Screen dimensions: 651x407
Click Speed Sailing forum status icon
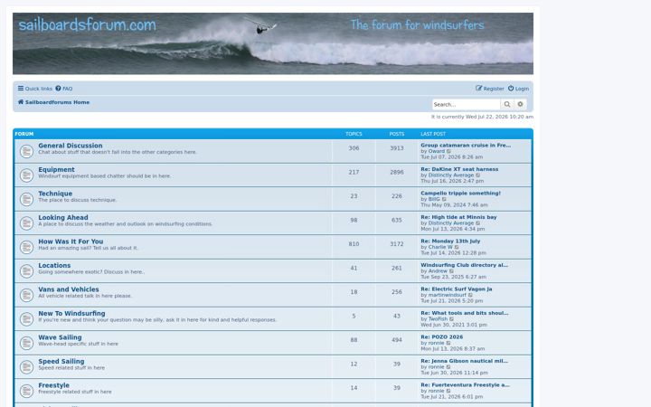(x=26, y=367)
